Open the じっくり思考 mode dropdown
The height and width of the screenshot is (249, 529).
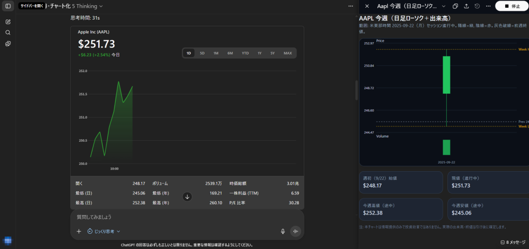(104, 231)
